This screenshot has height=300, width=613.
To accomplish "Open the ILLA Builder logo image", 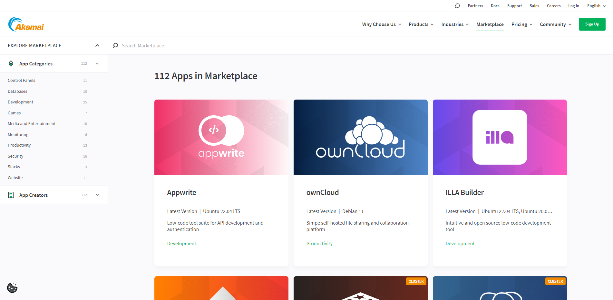I will coord(500,137).
